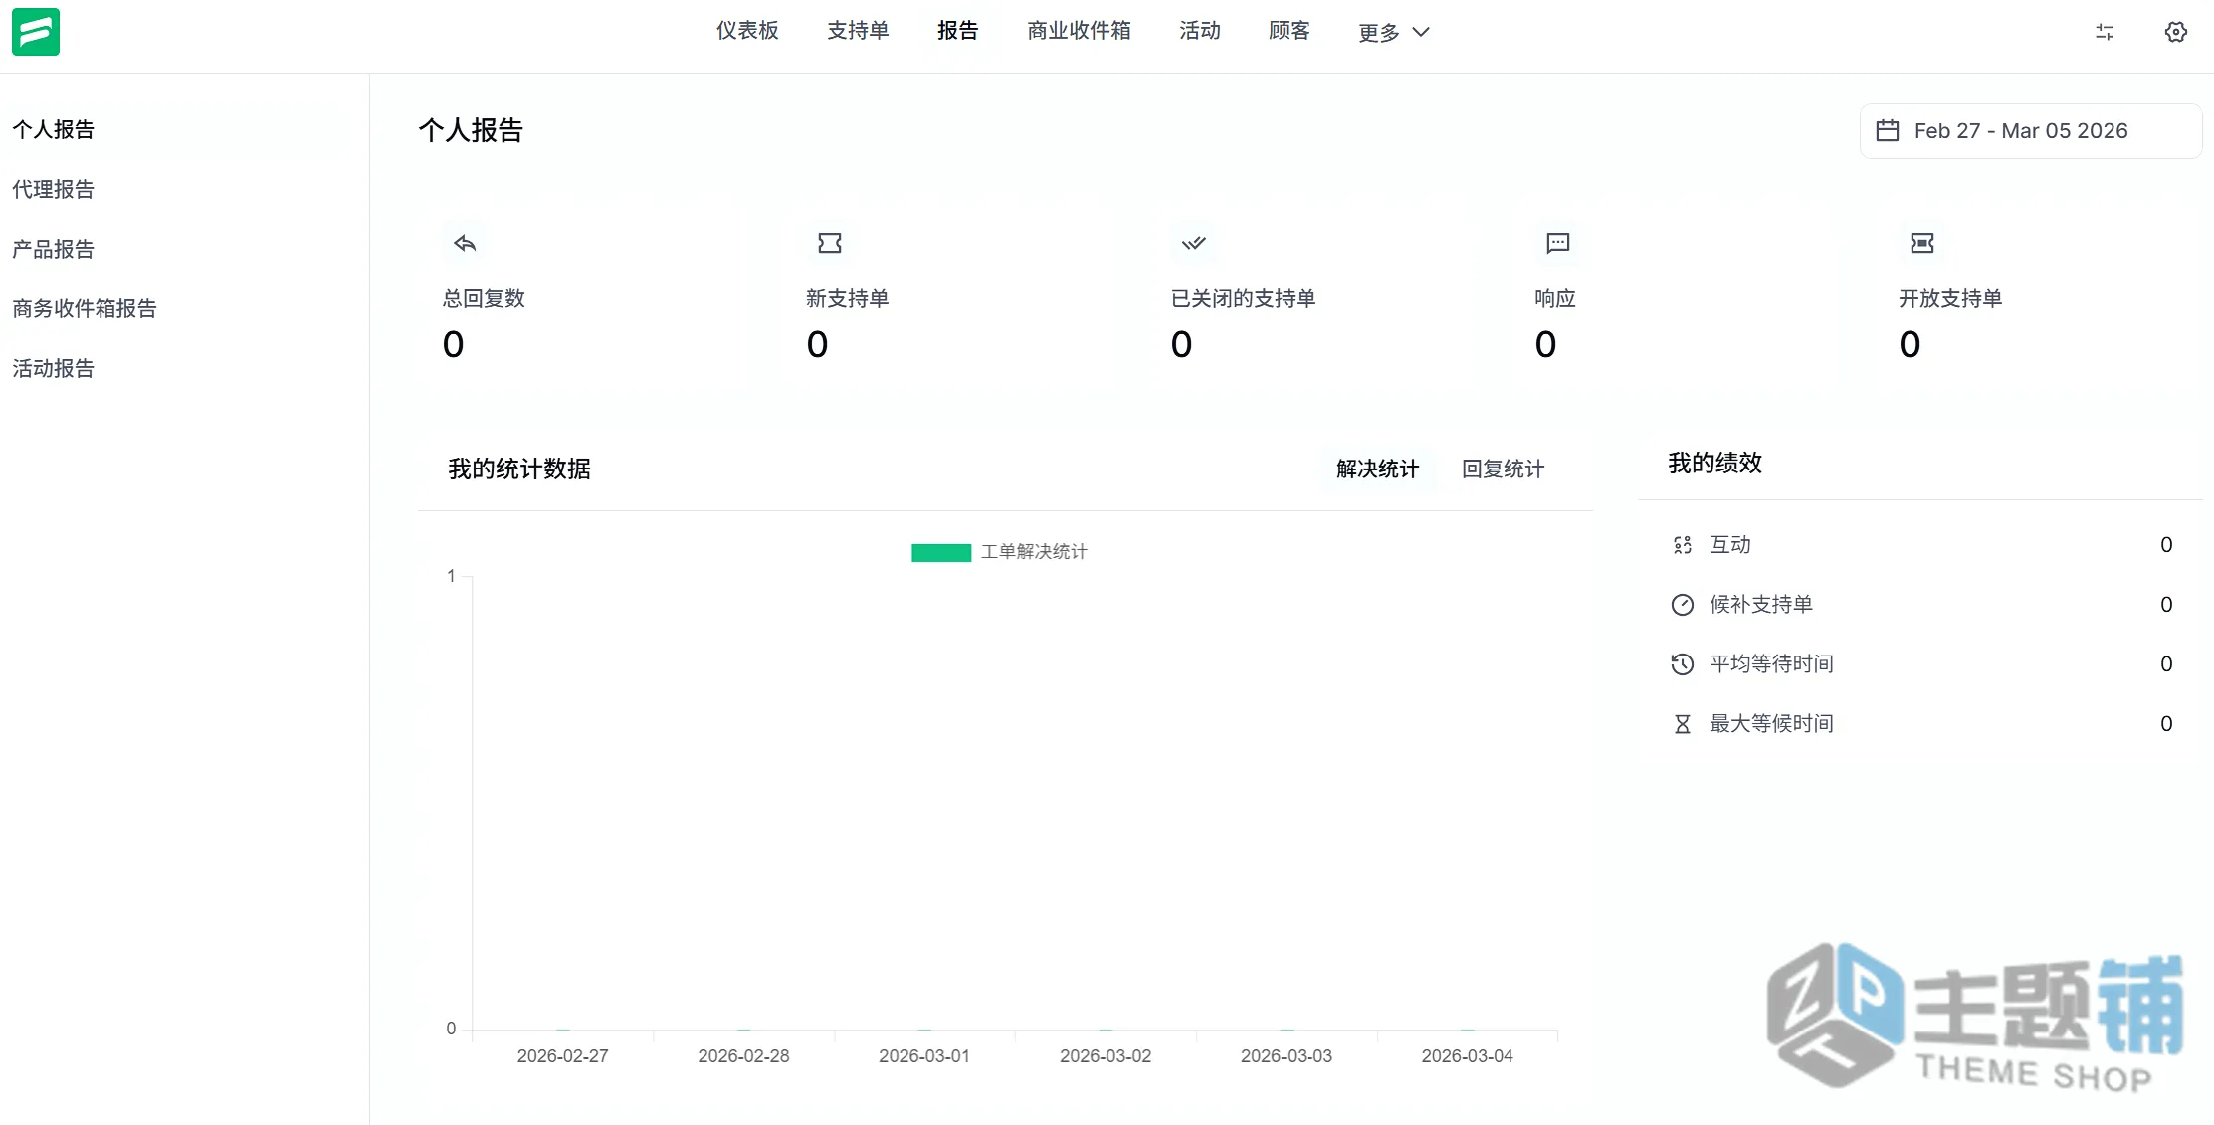Viewport: 2214px width, 1125px height.
Task: Click the interactions icon beside 互动
Action: click(x=1683, y=545)
